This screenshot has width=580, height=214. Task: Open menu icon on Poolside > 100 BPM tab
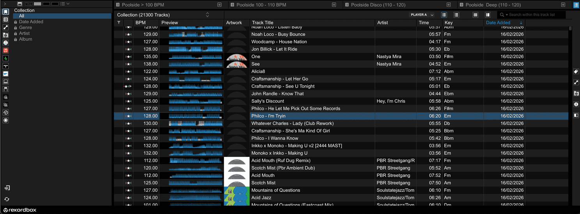point(220,5)
